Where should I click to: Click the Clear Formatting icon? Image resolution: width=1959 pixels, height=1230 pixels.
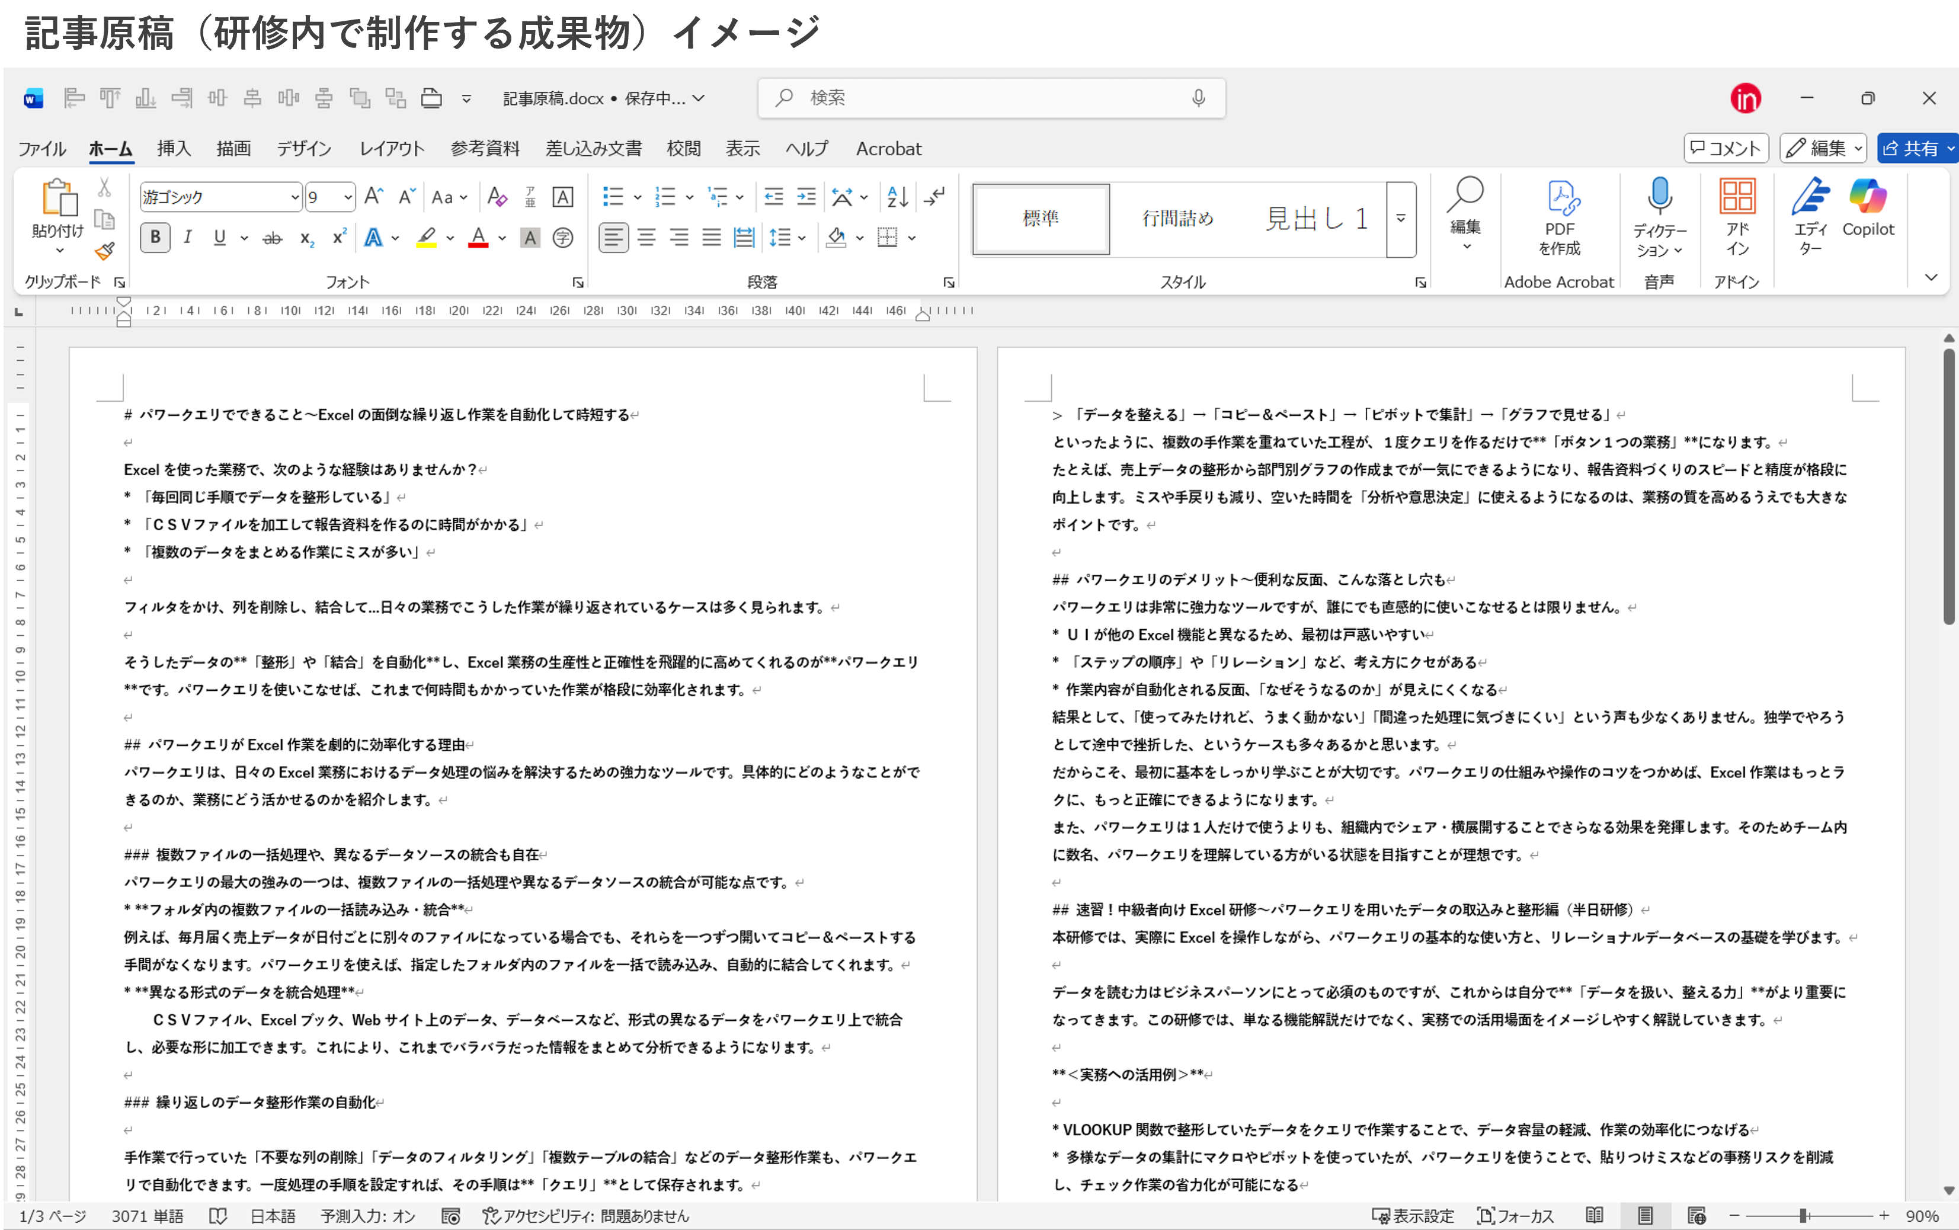496,197
